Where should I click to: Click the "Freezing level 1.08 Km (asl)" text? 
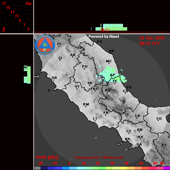[99, 157]
